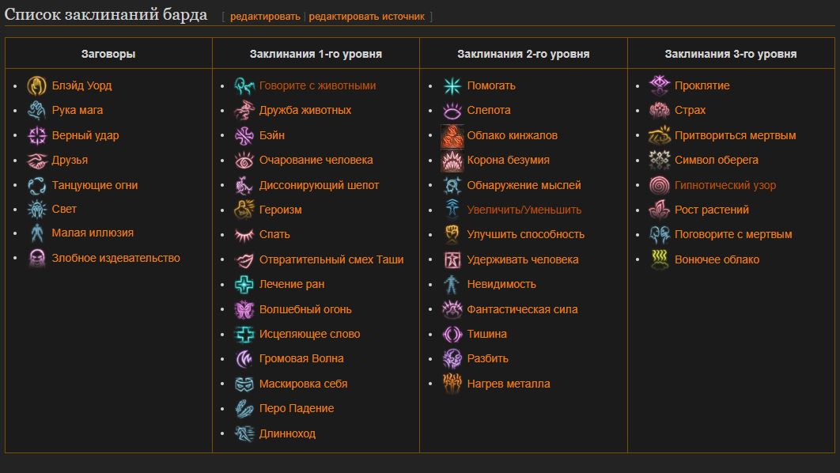Click the Верный удар crosshair icon
The image size is (840, 473).
37,135
